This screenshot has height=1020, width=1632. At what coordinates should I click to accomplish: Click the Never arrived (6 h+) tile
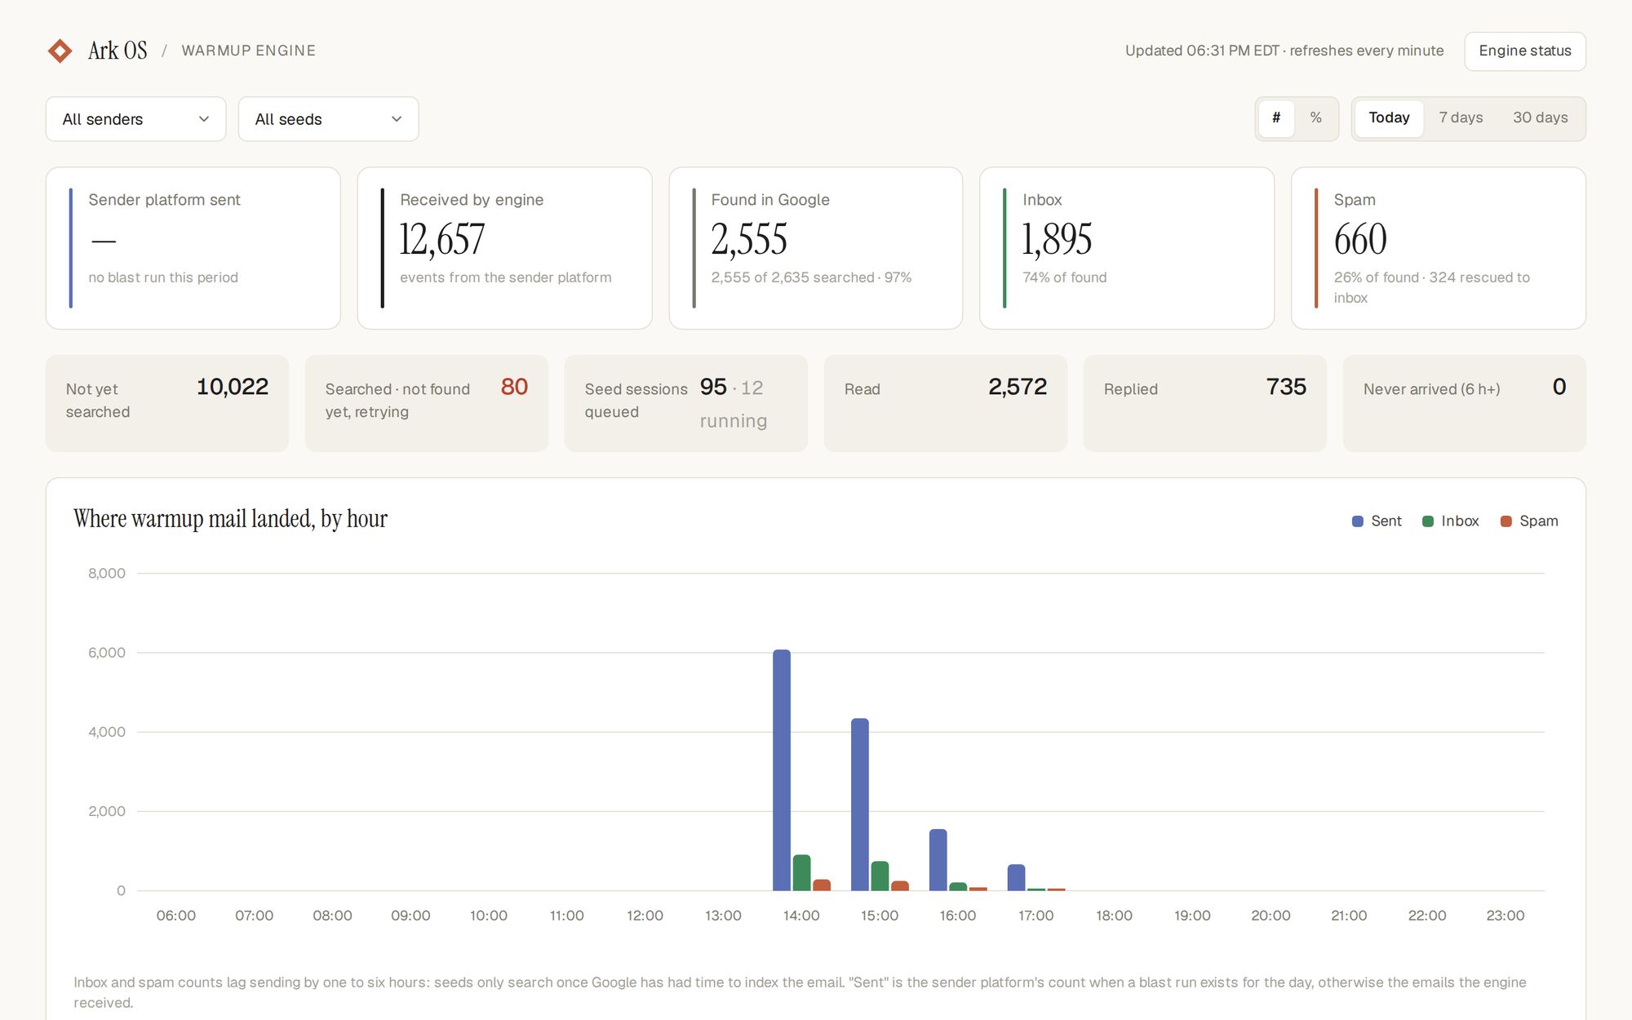click(1464, 403)
